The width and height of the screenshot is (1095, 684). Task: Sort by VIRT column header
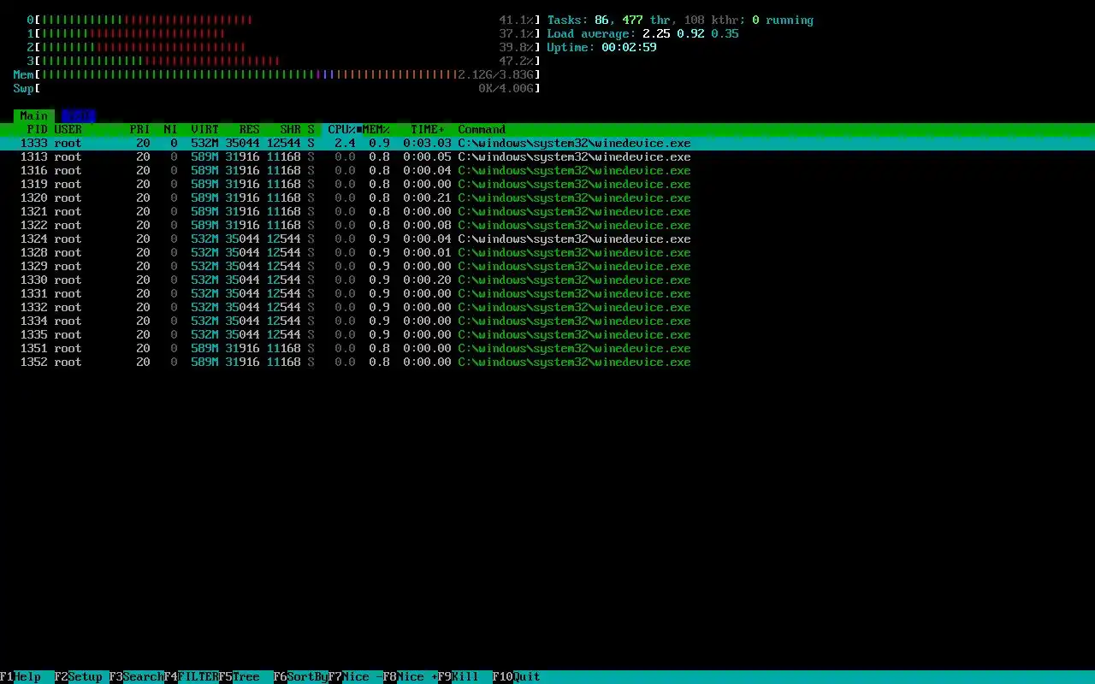(205, 129)
